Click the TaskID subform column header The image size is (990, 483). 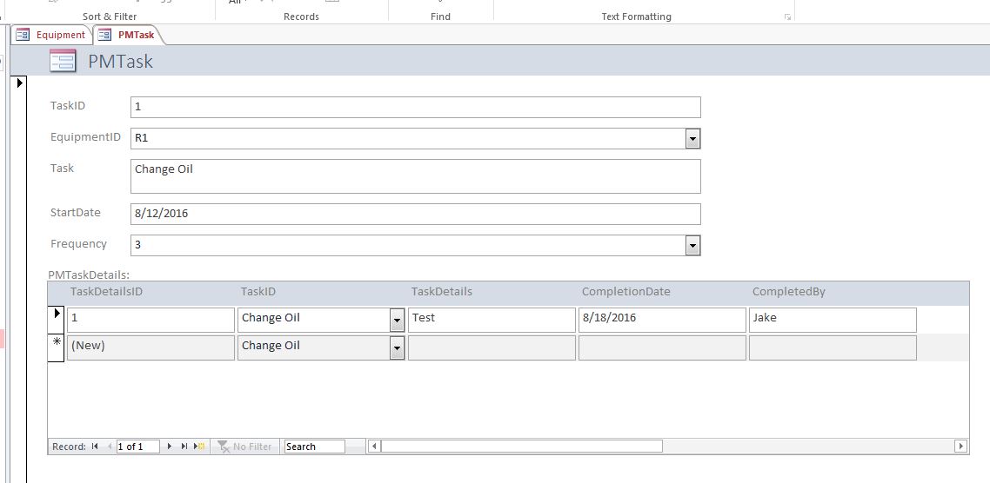coord(258,292)
